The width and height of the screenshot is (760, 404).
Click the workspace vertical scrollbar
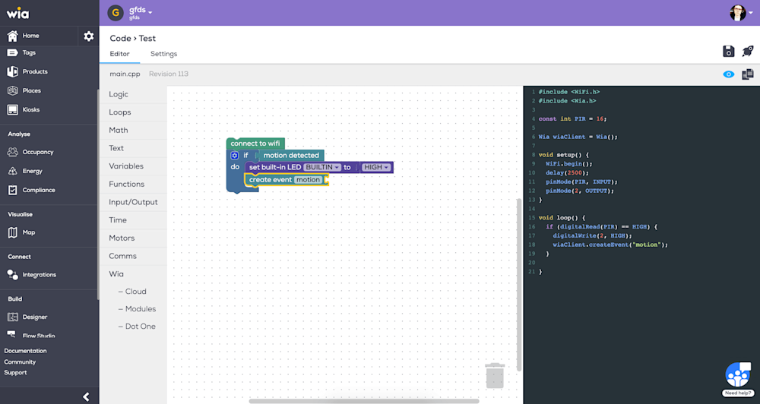click(518, 285)
